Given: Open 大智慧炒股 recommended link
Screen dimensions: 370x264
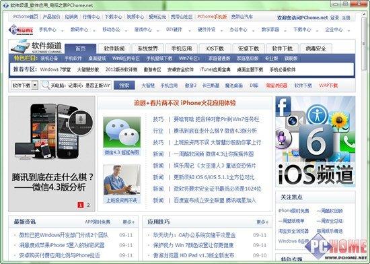Looking at the screenshot, I should 88,69.
